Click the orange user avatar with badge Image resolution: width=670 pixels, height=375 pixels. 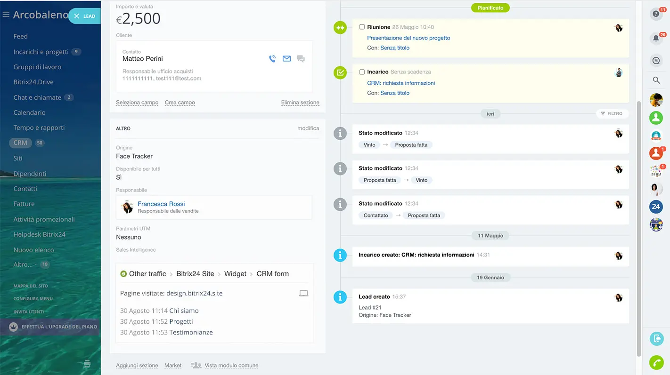click(656, 153)
